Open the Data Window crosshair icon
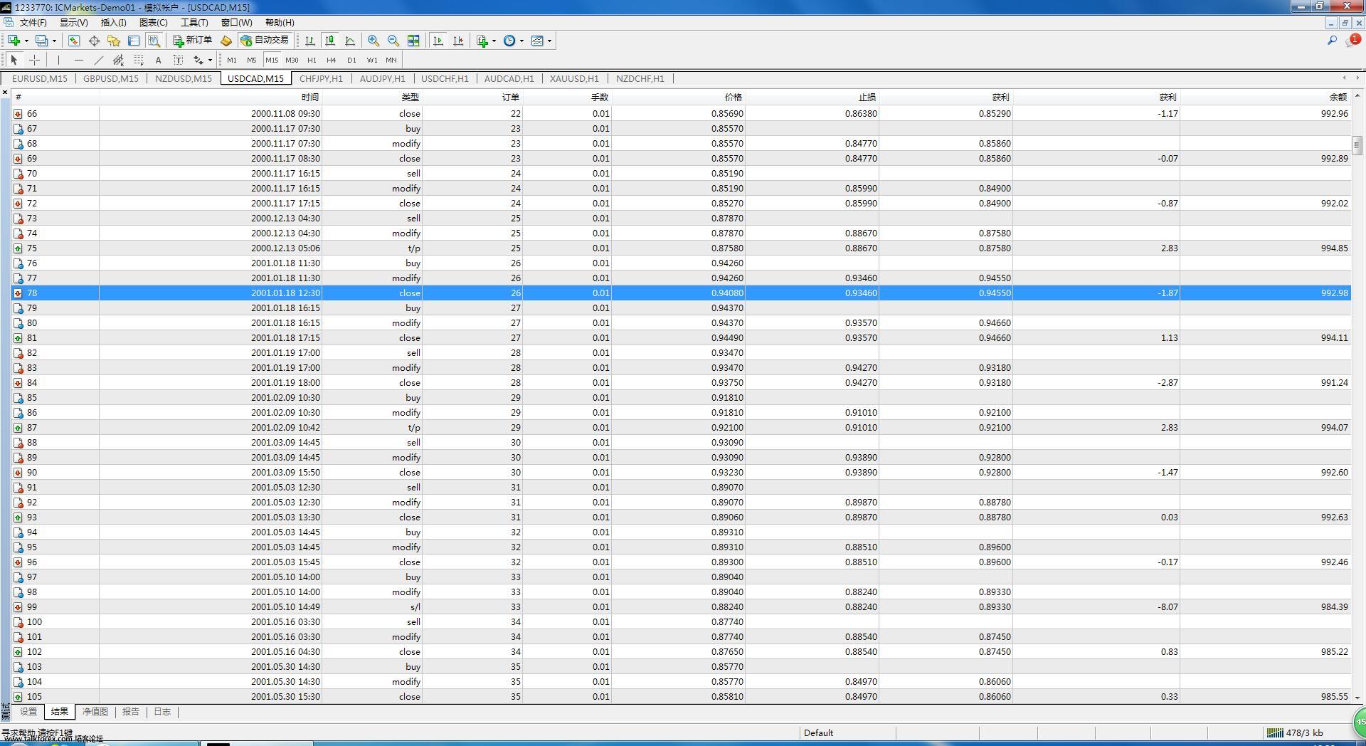The width and height of the screenshot is (1366, 746). (94, 41)
